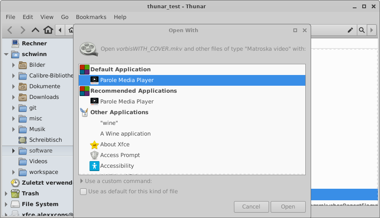Open the Bookmarks menu
This screenshot has width=380, height=218.
pos(91,17)
